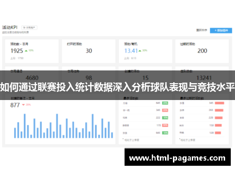The width and height of the screenshot is (235, 170).
Task: Click the green 20% badge beside 645
Action: (x=165, y=103)
